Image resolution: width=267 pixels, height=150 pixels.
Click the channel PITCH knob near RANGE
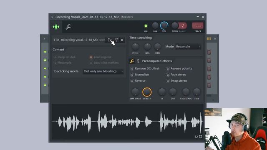[x=175, y=26]
